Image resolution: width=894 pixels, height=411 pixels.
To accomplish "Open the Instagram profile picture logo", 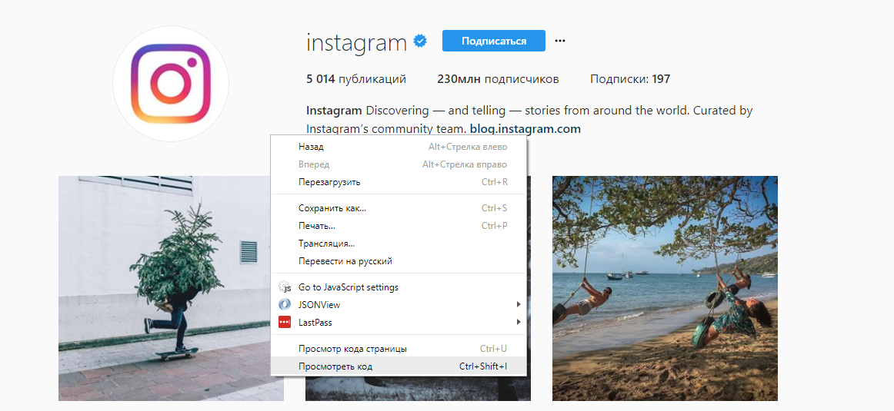I will click(171, 84).
